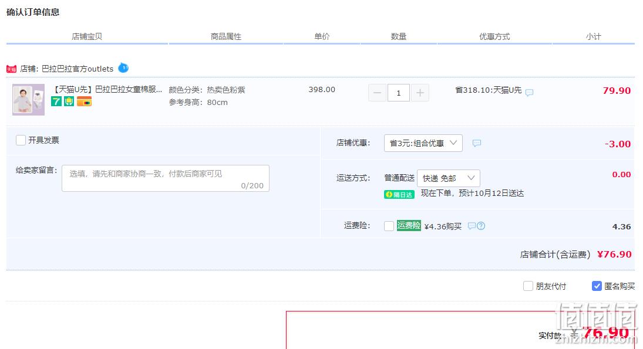643x349 pixels.
Task: Click the 确认订单信息 heading
Action: pos(33,12)
